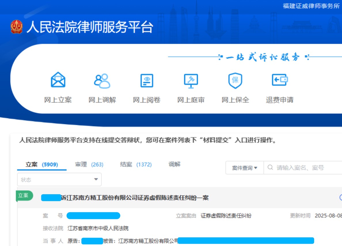
Task: Open the 退费申请 refund icon
Action: pos(280,80)
